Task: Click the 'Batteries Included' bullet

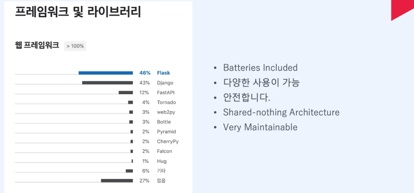Action: [x=260, y=68]
